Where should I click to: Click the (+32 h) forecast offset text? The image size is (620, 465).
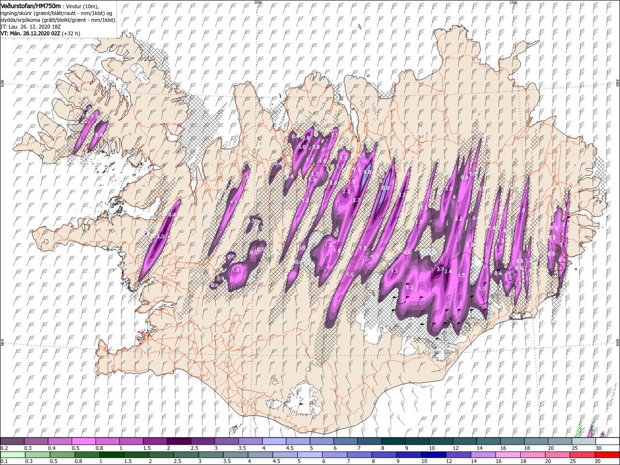tap(71, 33)
